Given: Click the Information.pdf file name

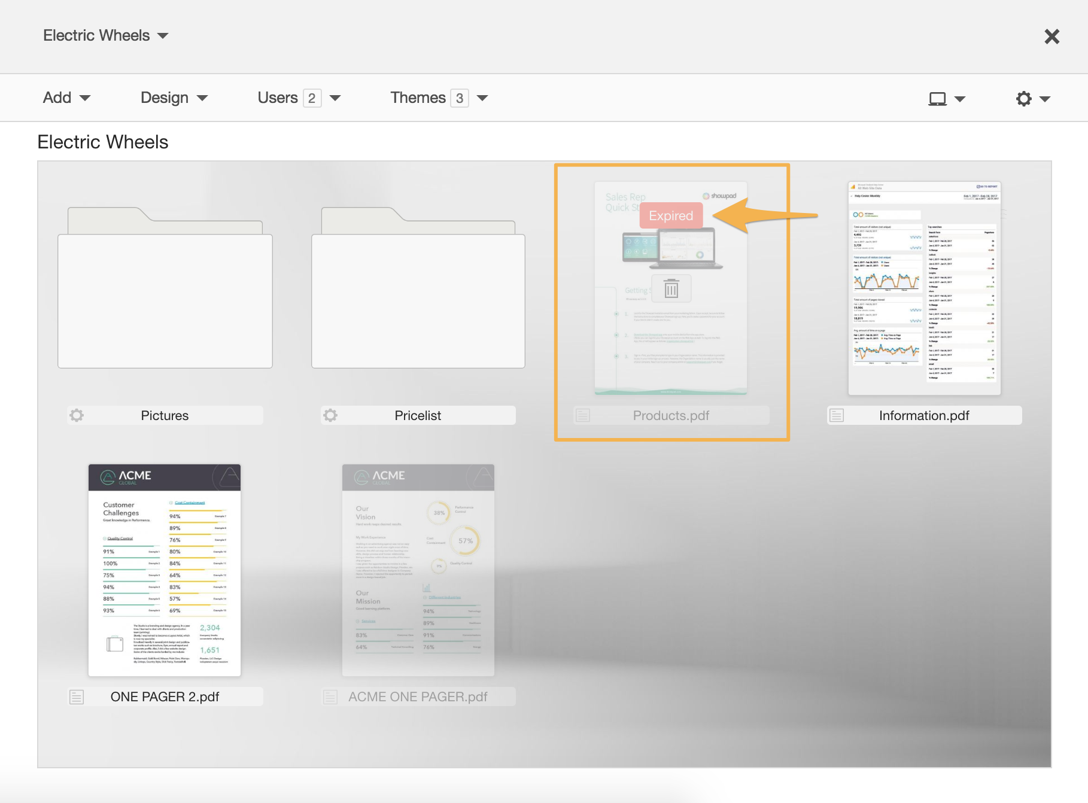Looking at the screenshot, I should point(924,416).
